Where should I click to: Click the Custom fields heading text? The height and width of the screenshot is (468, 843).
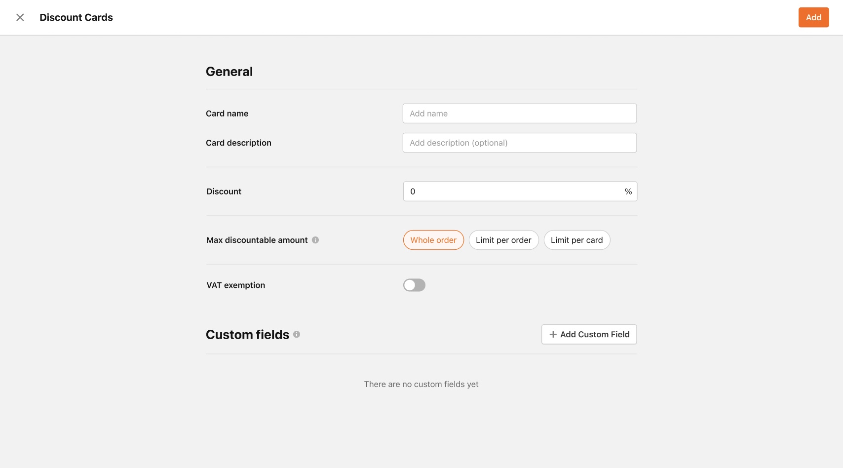pyautogui.click(x=247, y=335)
